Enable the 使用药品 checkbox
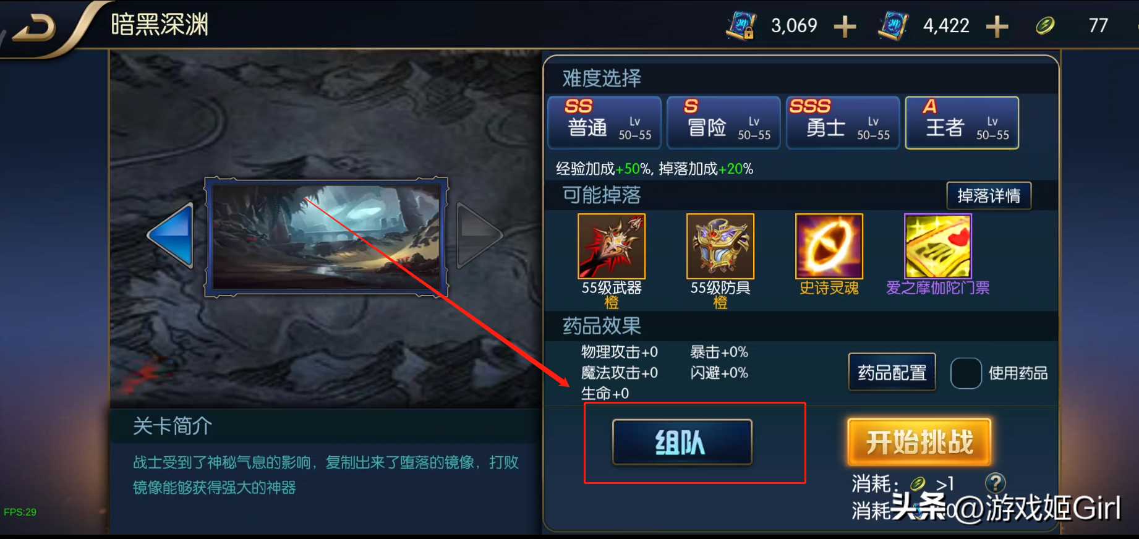Viewport: 1139px width, 539px height. click(x=966, y=373)
